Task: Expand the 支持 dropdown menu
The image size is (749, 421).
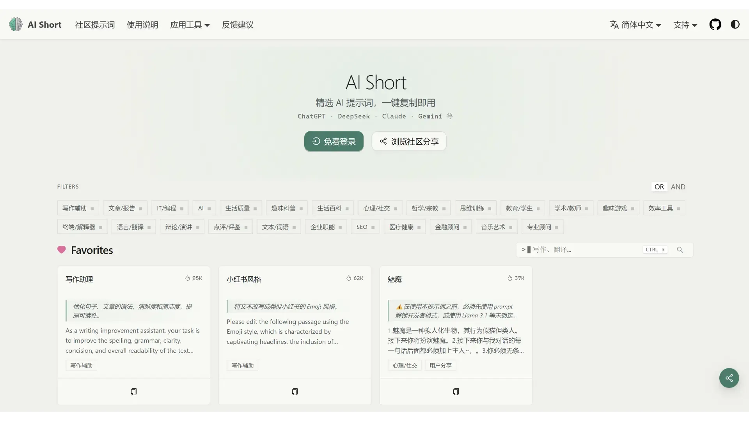Action: [685, 25]
